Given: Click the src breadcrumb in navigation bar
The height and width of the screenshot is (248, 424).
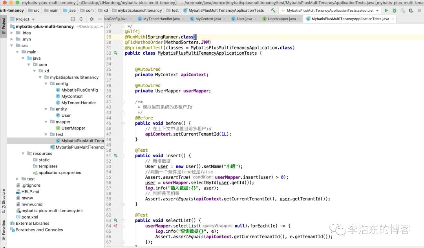Looking at the screenshot, I should pos(34,10).
